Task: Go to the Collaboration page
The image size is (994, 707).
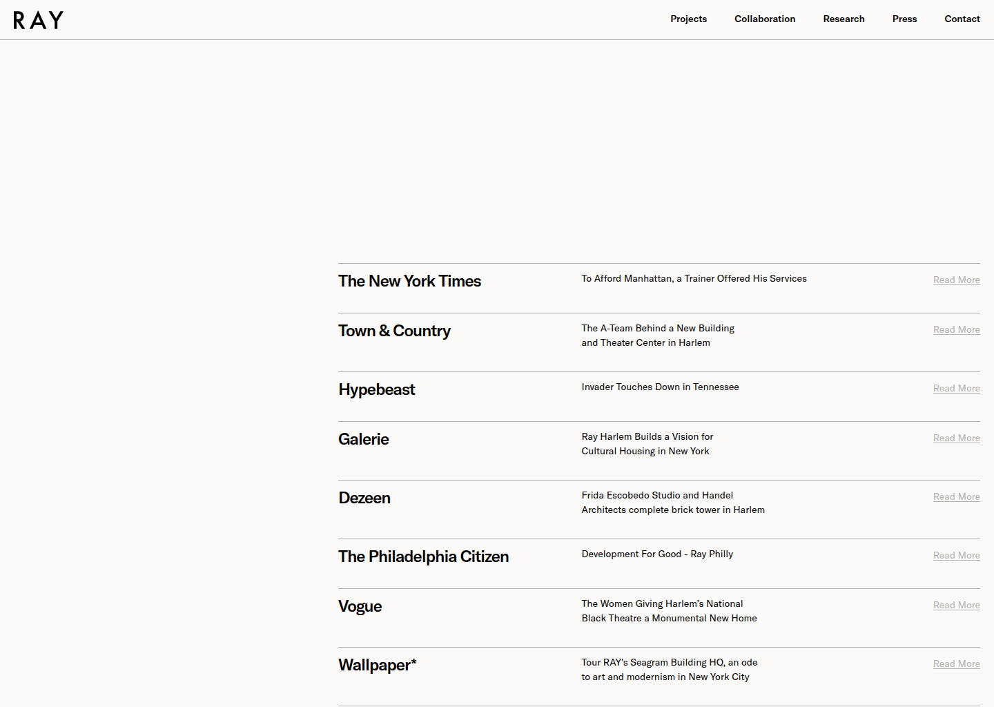Action: coord(765,19)
